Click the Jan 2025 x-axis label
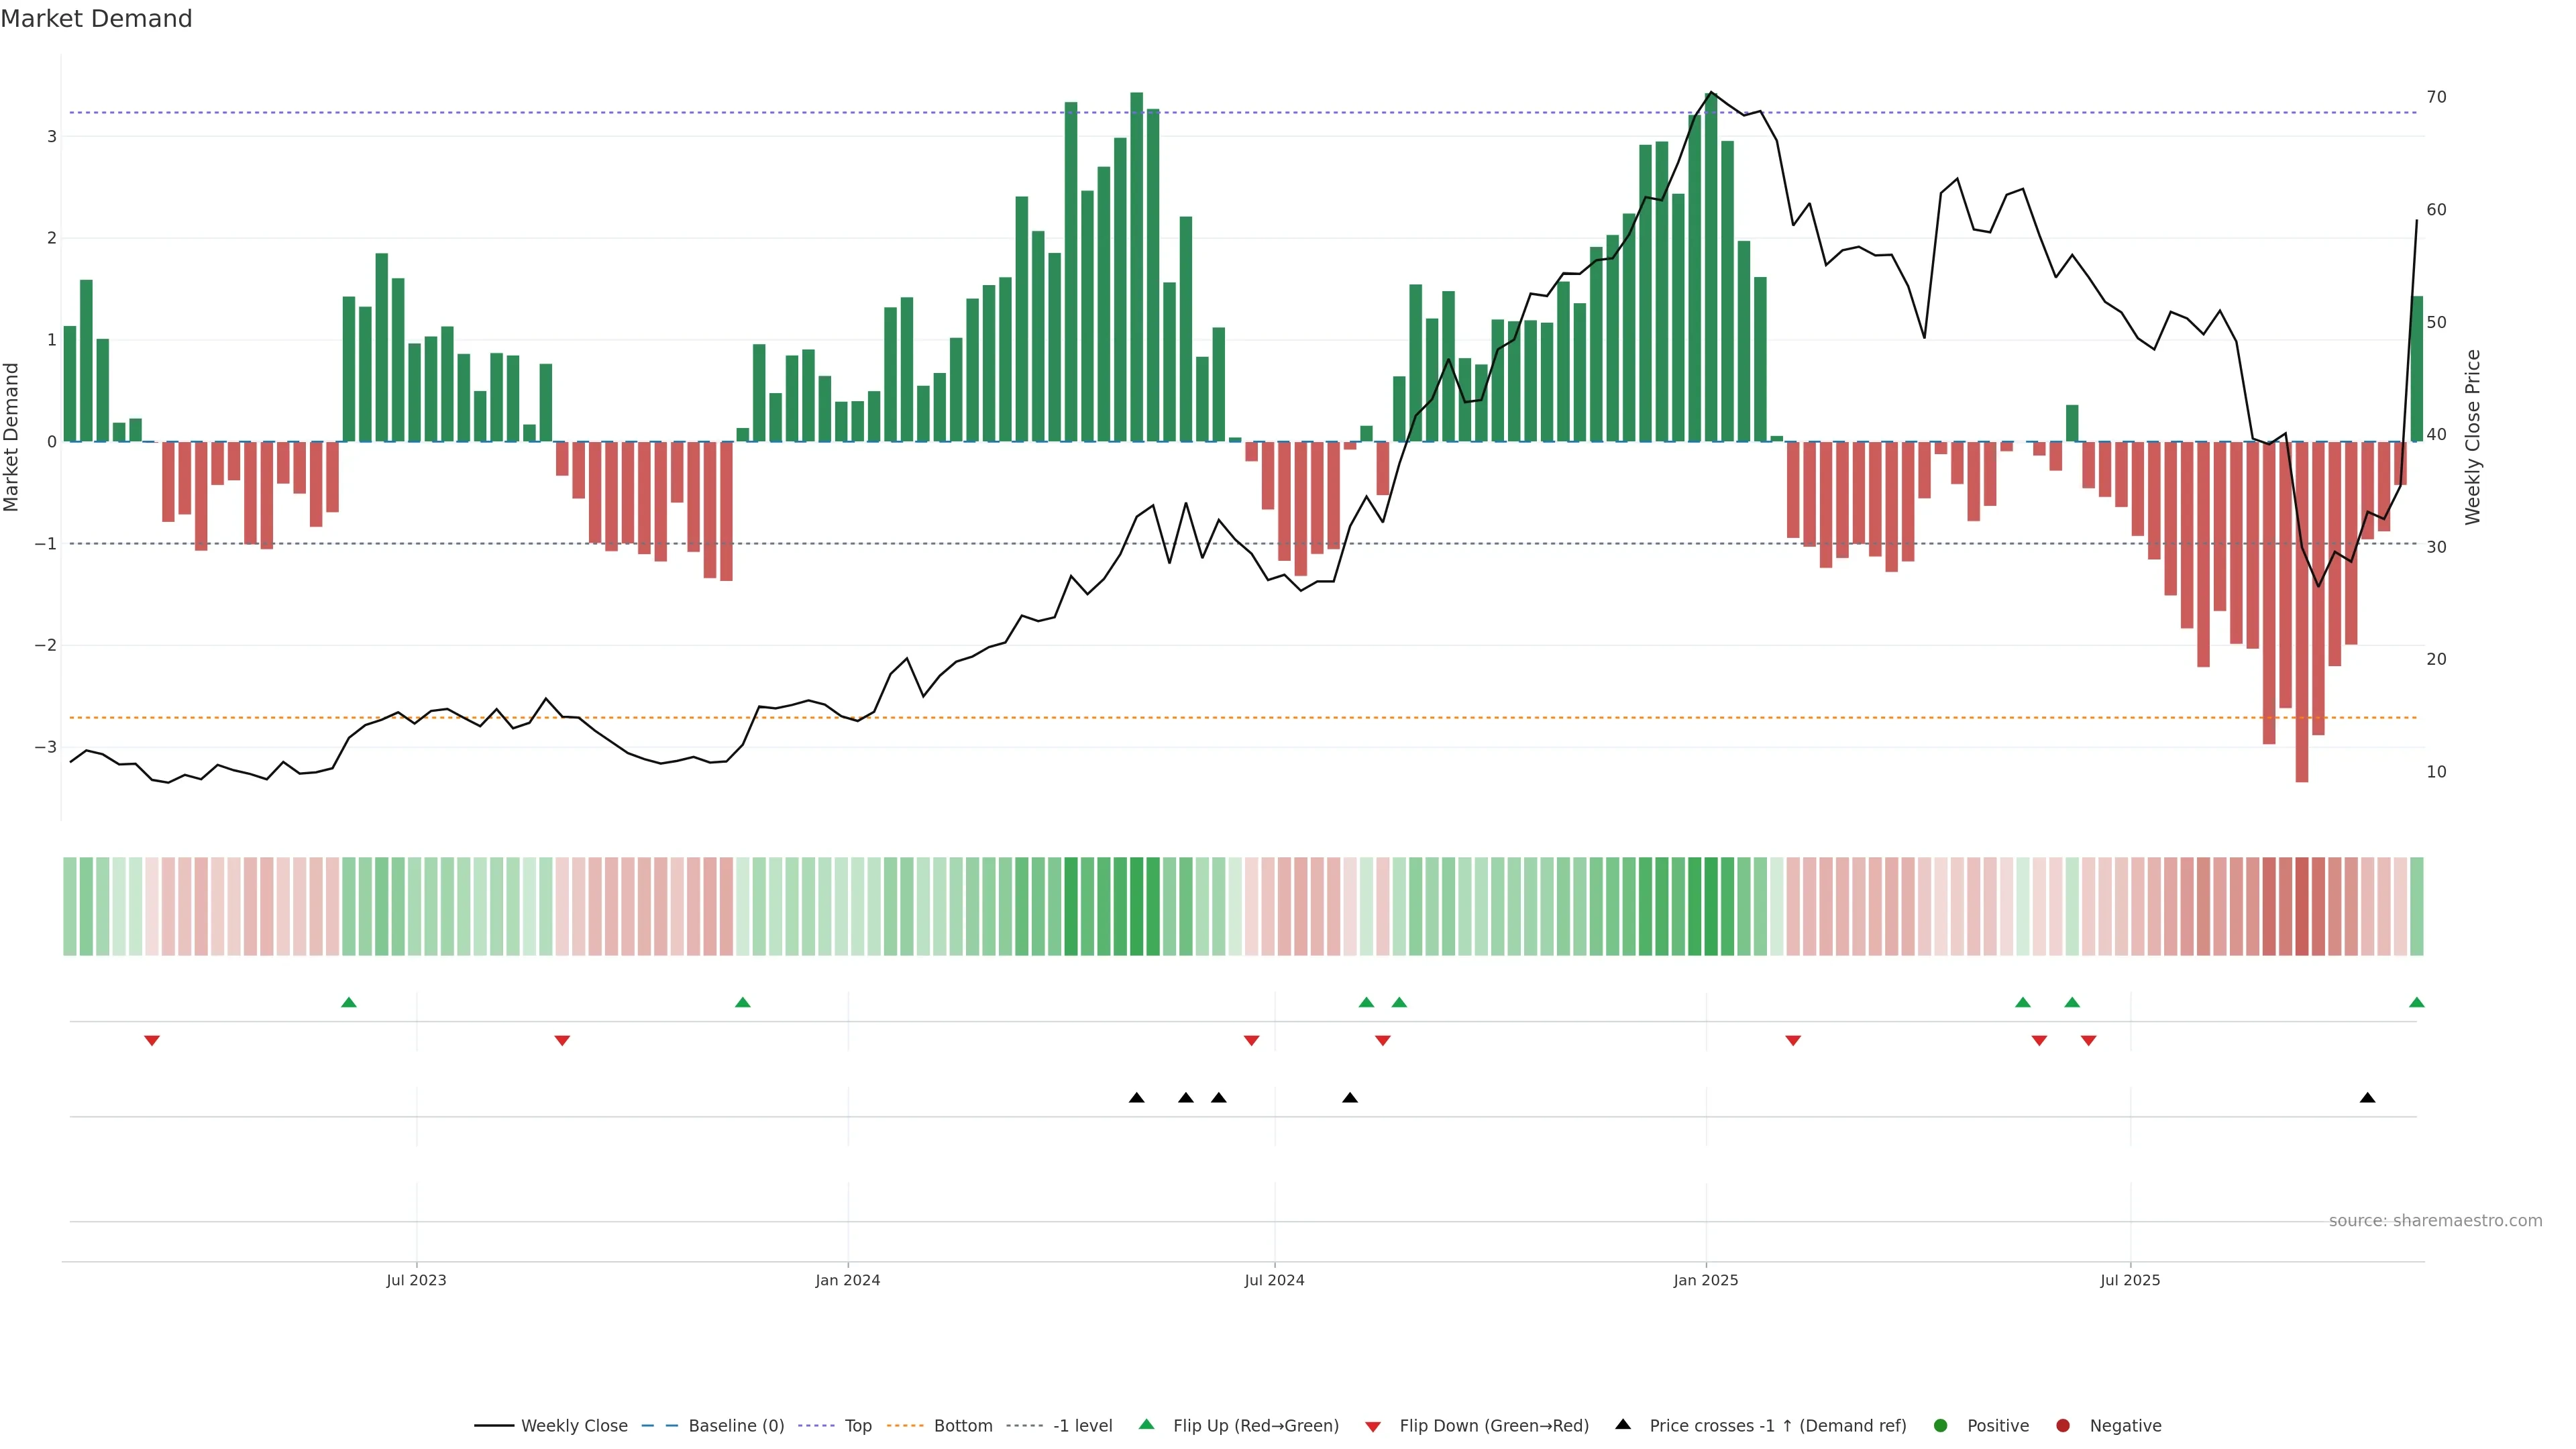This screenshot has height=1449, width=2576. point(1705,1280)
